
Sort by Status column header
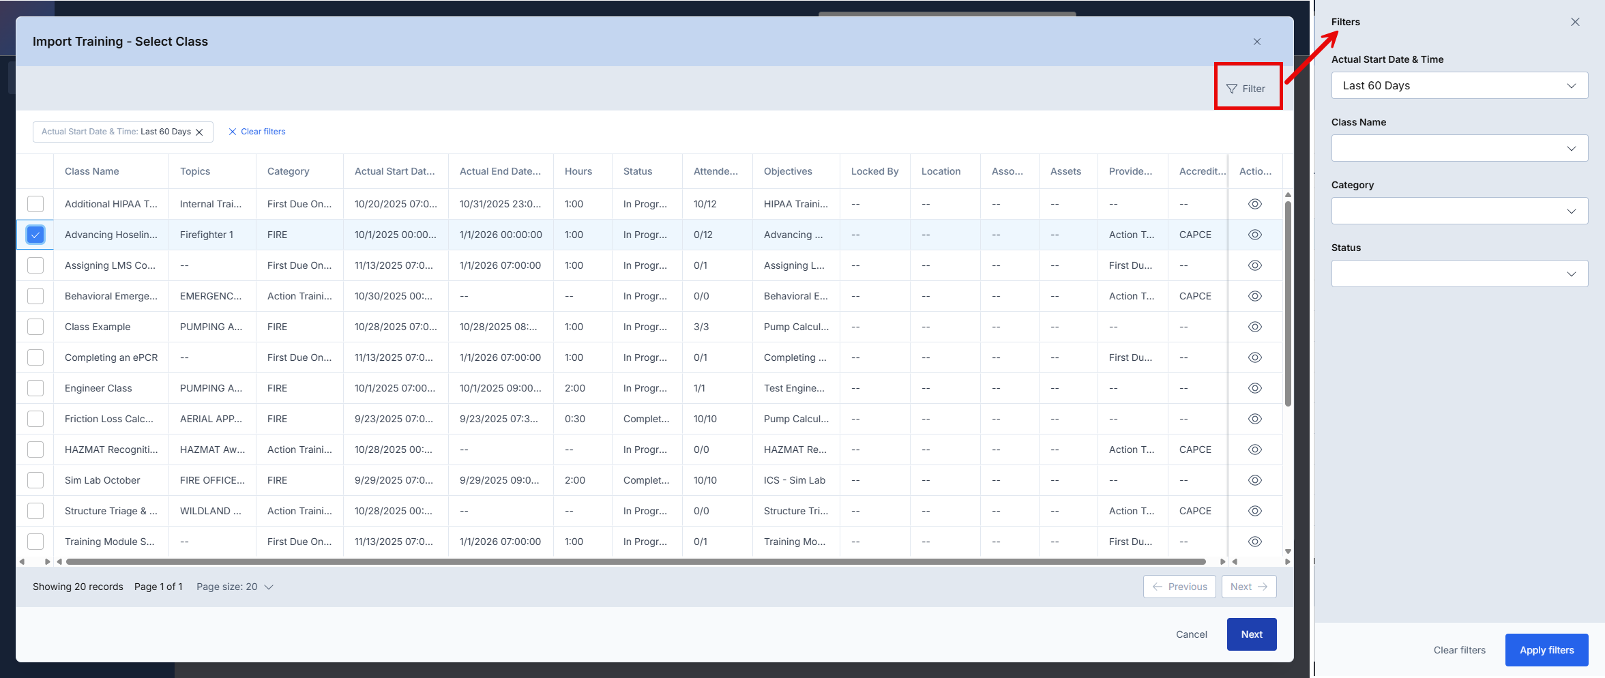pyautogui.click(x=638, y=171)
